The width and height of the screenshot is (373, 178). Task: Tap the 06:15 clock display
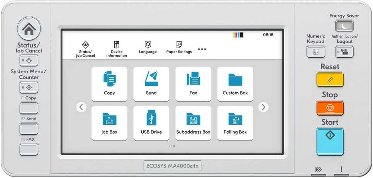(x=268, y=35)
